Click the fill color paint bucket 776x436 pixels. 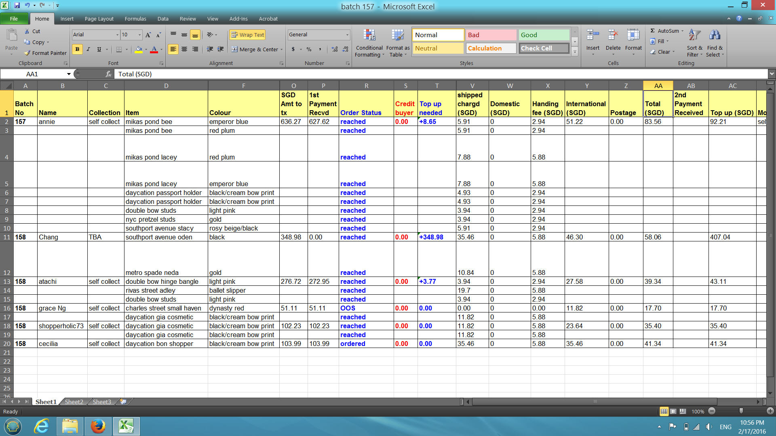coord(139,49)
